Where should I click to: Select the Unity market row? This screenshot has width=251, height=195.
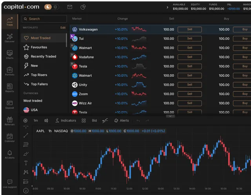tap(160, 85)
